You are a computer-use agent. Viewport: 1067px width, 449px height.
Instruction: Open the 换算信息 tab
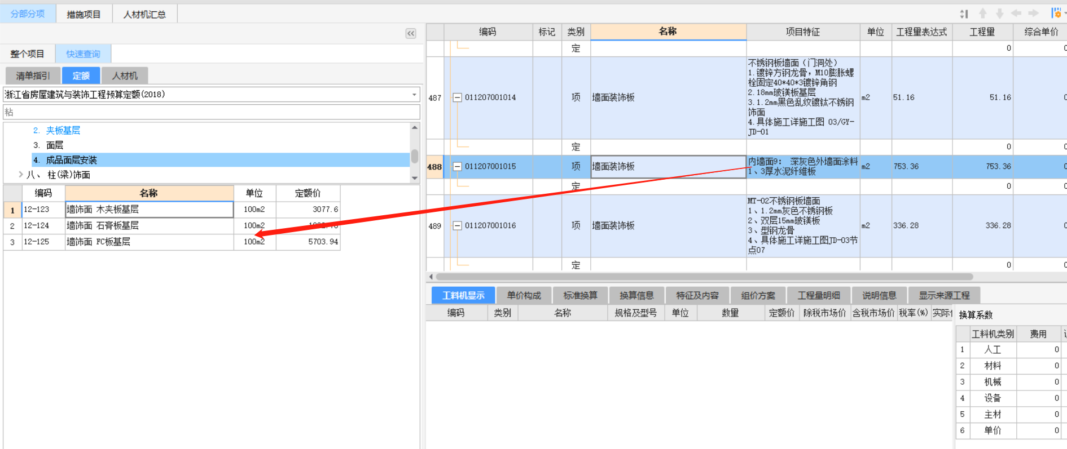[x=636, y=295]
